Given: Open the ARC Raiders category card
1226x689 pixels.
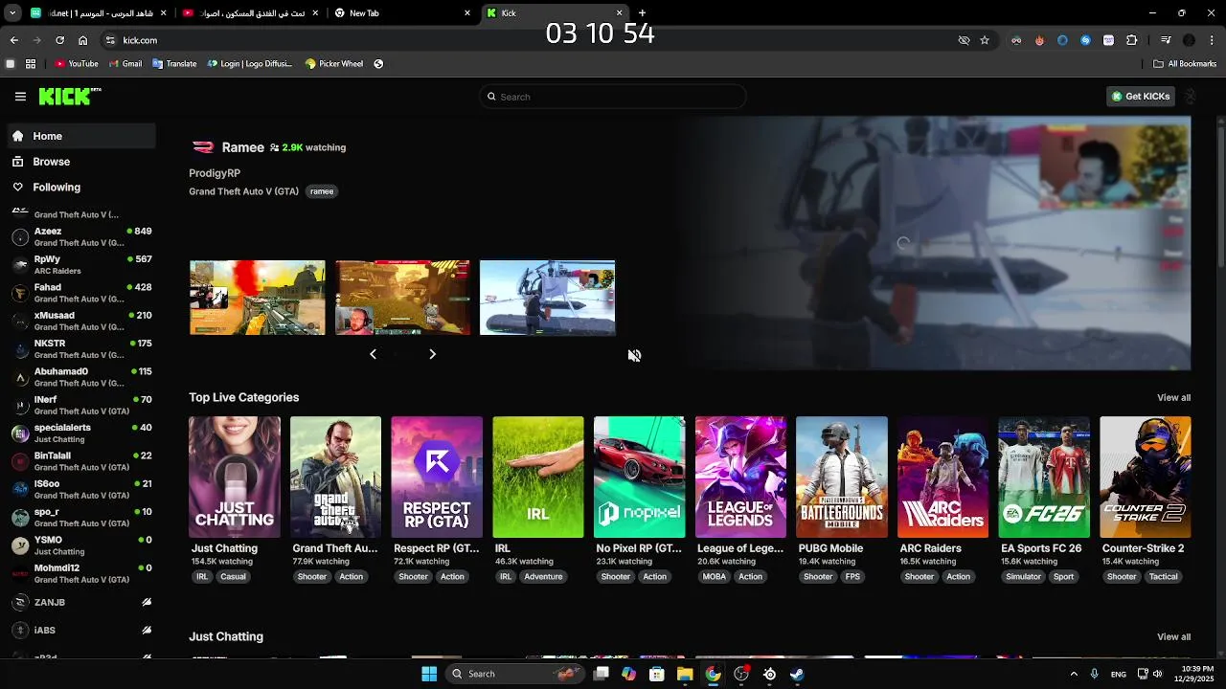Looking at the screenshot, I should tap(942, 477).
